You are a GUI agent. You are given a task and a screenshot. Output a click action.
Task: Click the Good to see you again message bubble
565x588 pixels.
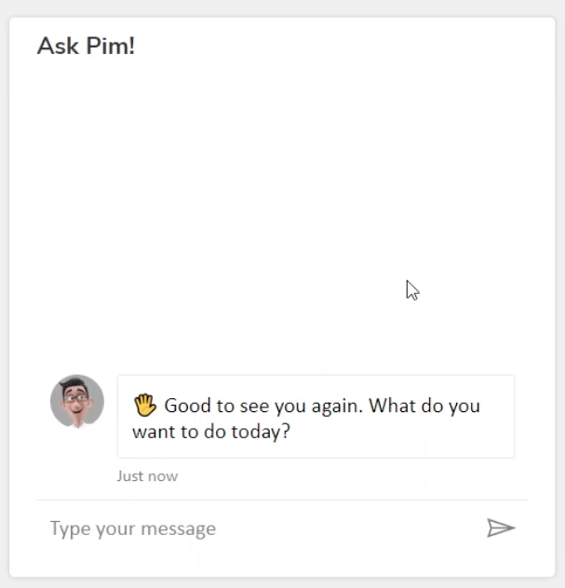[316, 417]
